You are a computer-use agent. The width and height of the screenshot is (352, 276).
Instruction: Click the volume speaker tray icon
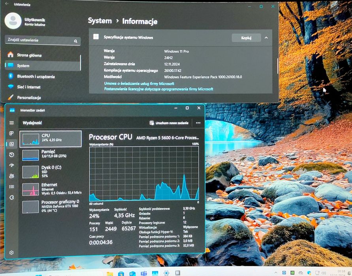[324, 273]
